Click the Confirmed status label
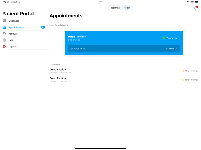This screenshot has width=201, height=150. click(172, 38)
